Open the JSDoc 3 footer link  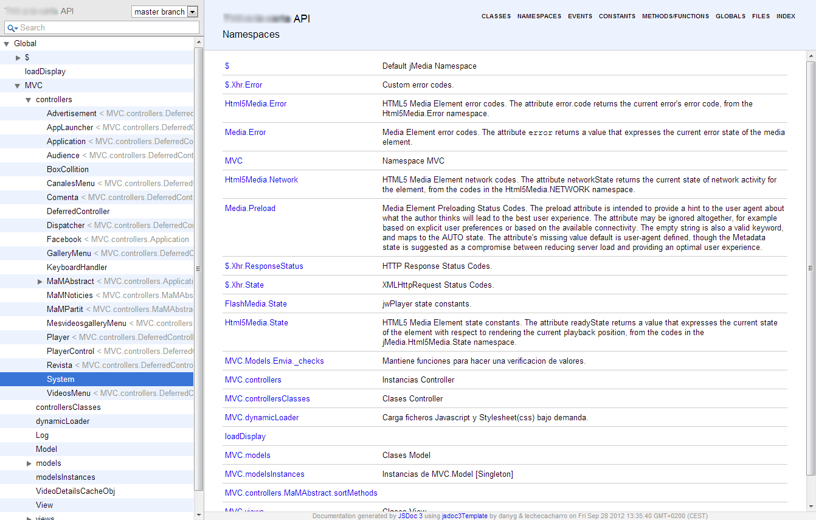[410, 516]
